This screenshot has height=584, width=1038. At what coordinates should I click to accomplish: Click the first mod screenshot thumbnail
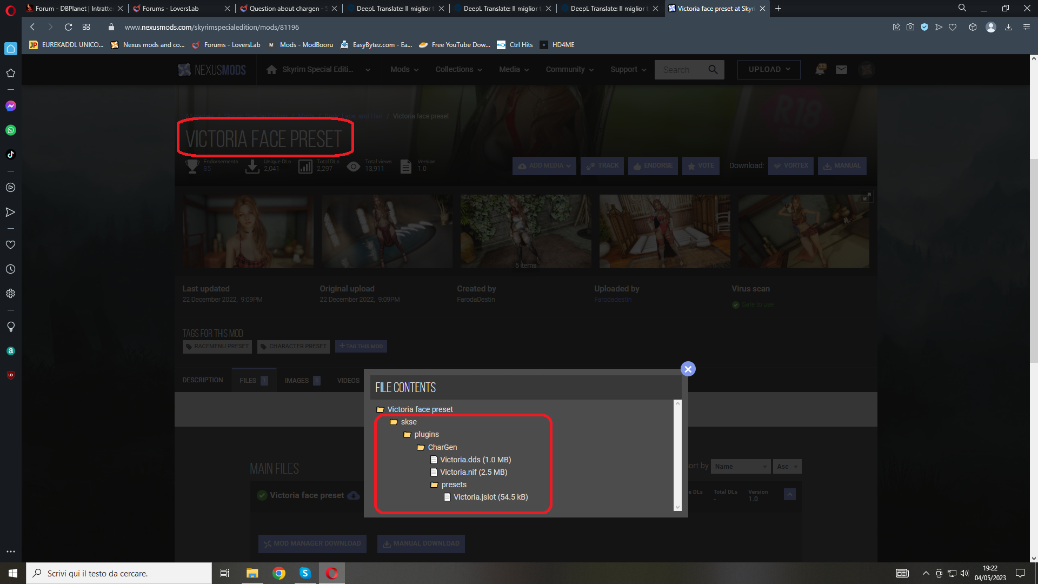pos(248,231)
